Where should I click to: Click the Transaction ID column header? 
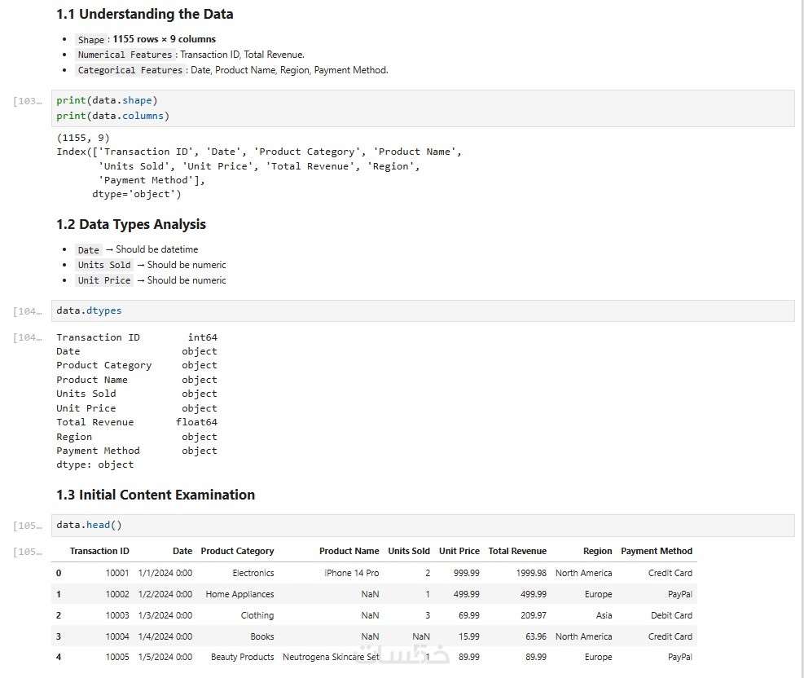tap(99, 551)
